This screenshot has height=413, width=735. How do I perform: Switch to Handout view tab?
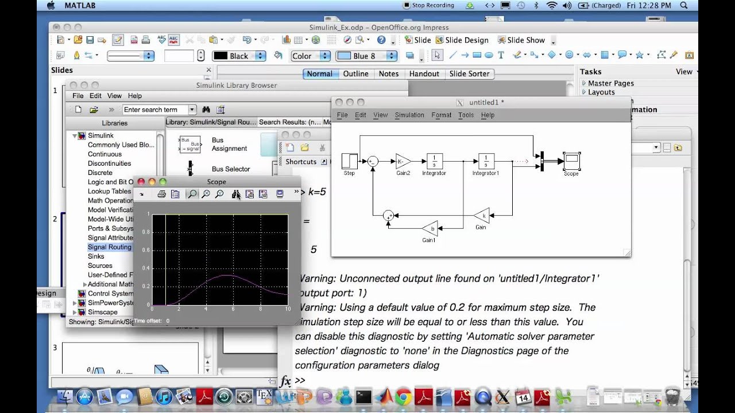pyautogui.click(x=424, y=73)
